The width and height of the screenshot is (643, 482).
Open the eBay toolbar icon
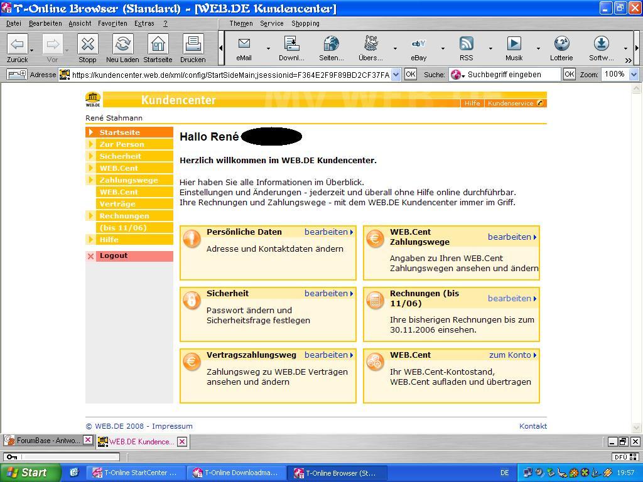pyautogui.click(x=419, y=43)
